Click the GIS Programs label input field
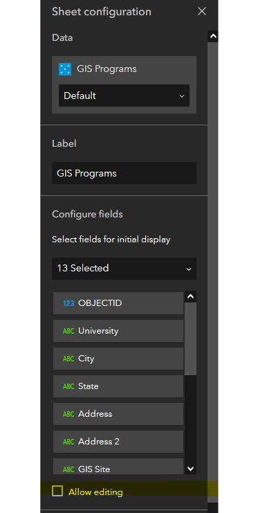The image size is (258, 513). click(x=124, y=173)
